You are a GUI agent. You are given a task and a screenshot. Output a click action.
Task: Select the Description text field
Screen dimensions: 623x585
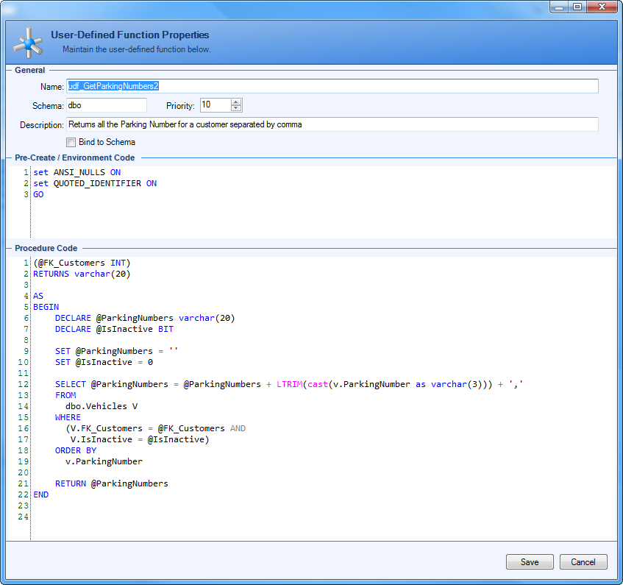click(332, 124)
